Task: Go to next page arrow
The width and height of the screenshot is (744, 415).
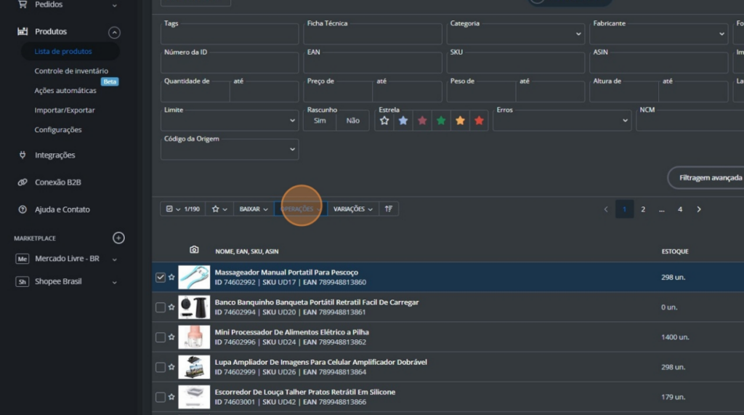Action: click(x=699, y=209)
